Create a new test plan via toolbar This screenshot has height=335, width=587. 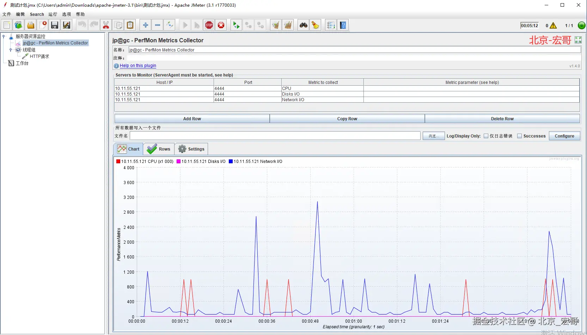[7, 25]
